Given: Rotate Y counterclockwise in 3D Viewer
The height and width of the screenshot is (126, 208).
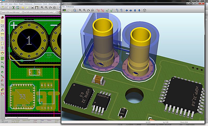Looking at the screenshot, I should tap(112, 10).
